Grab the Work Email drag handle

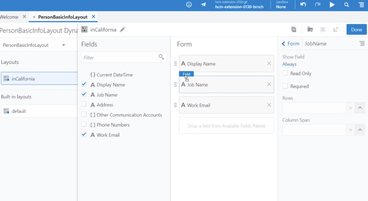175,105
